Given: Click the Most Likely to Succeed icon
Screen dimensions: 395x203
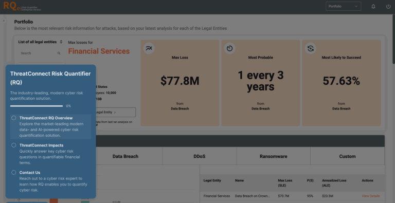Looking at the screenshot, I should point(310,48).
